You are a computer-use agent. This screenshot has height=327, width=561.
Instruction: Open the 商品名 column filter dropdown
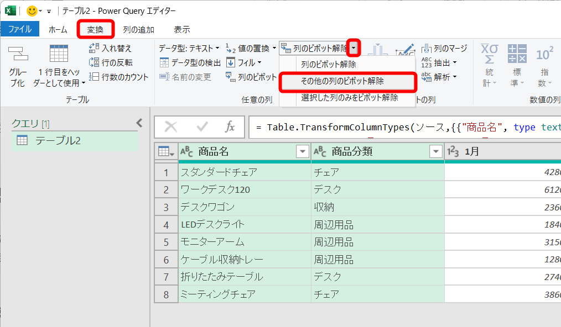click(x=302, y=151)
